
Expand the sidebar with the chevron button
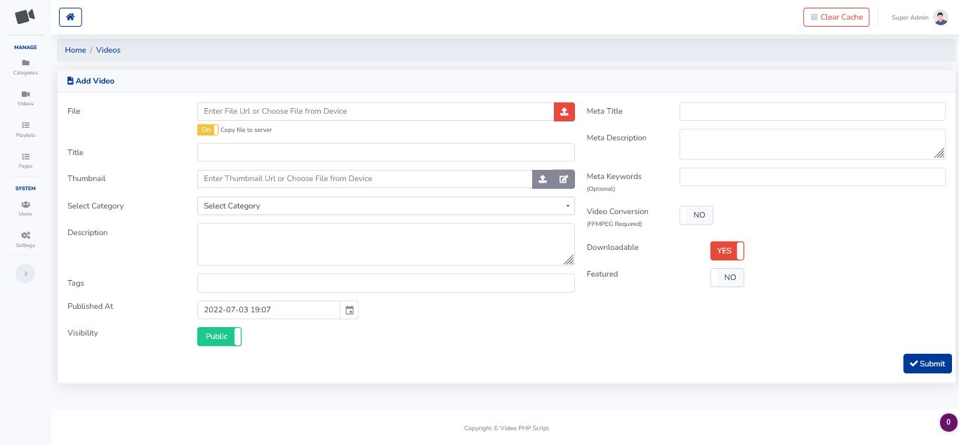25,274
